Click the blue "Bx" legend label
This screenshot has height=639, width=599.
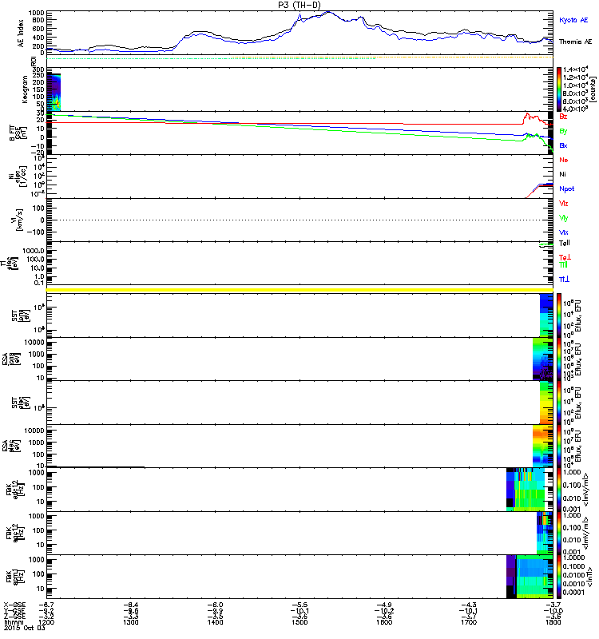[563, 145]
